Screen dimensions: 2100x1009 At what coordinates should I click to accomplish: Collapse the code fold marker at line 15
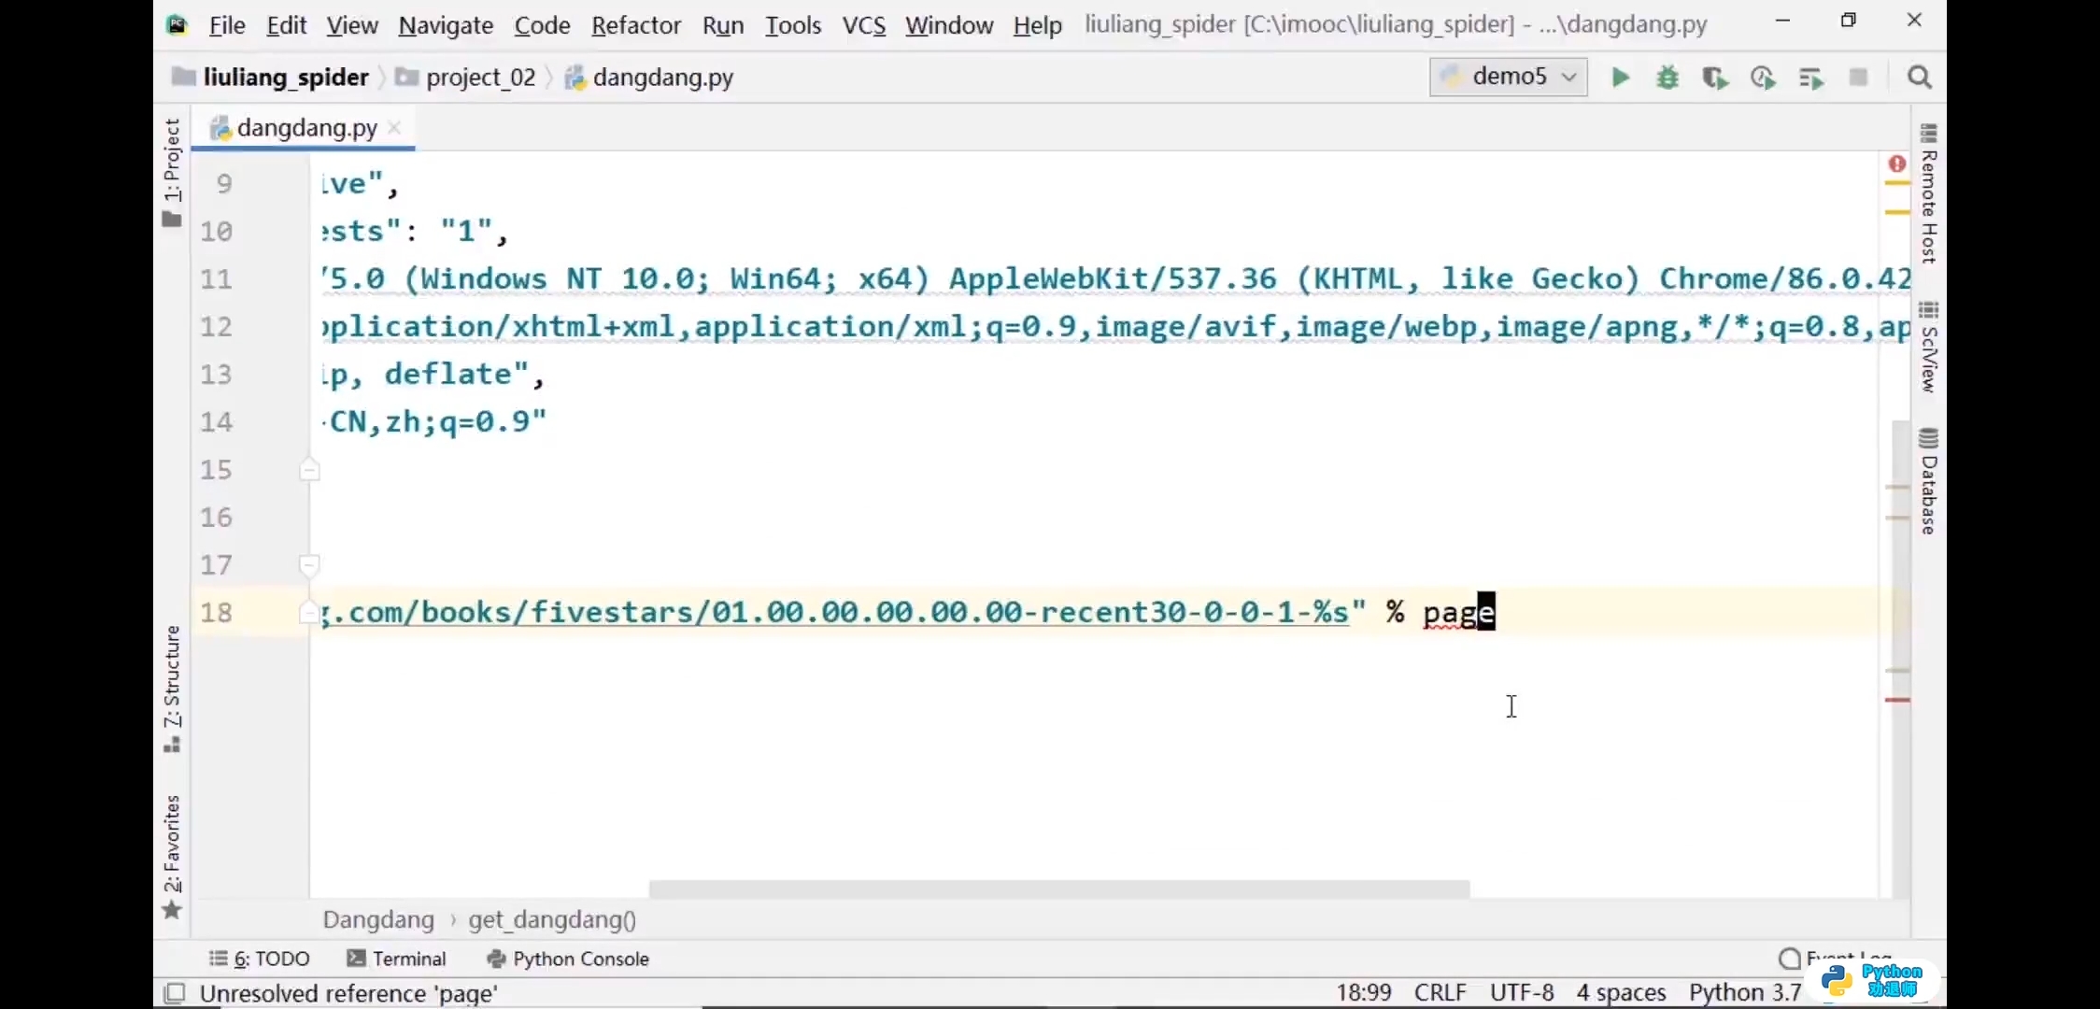(x=310, y=469)
